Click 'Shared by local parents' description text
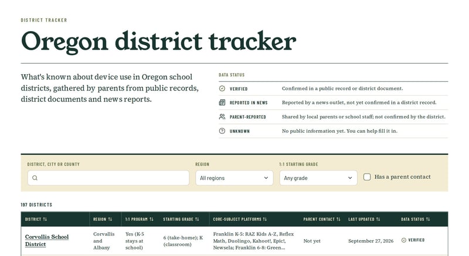The image size is (469, 256). [363, 117]
